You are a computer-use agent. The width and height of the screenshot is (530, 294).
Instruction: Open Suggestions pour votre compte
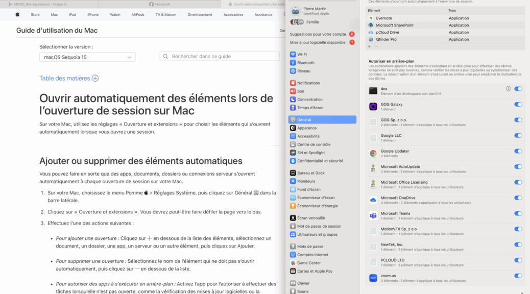pyautogui.click(x=322, y=34)
